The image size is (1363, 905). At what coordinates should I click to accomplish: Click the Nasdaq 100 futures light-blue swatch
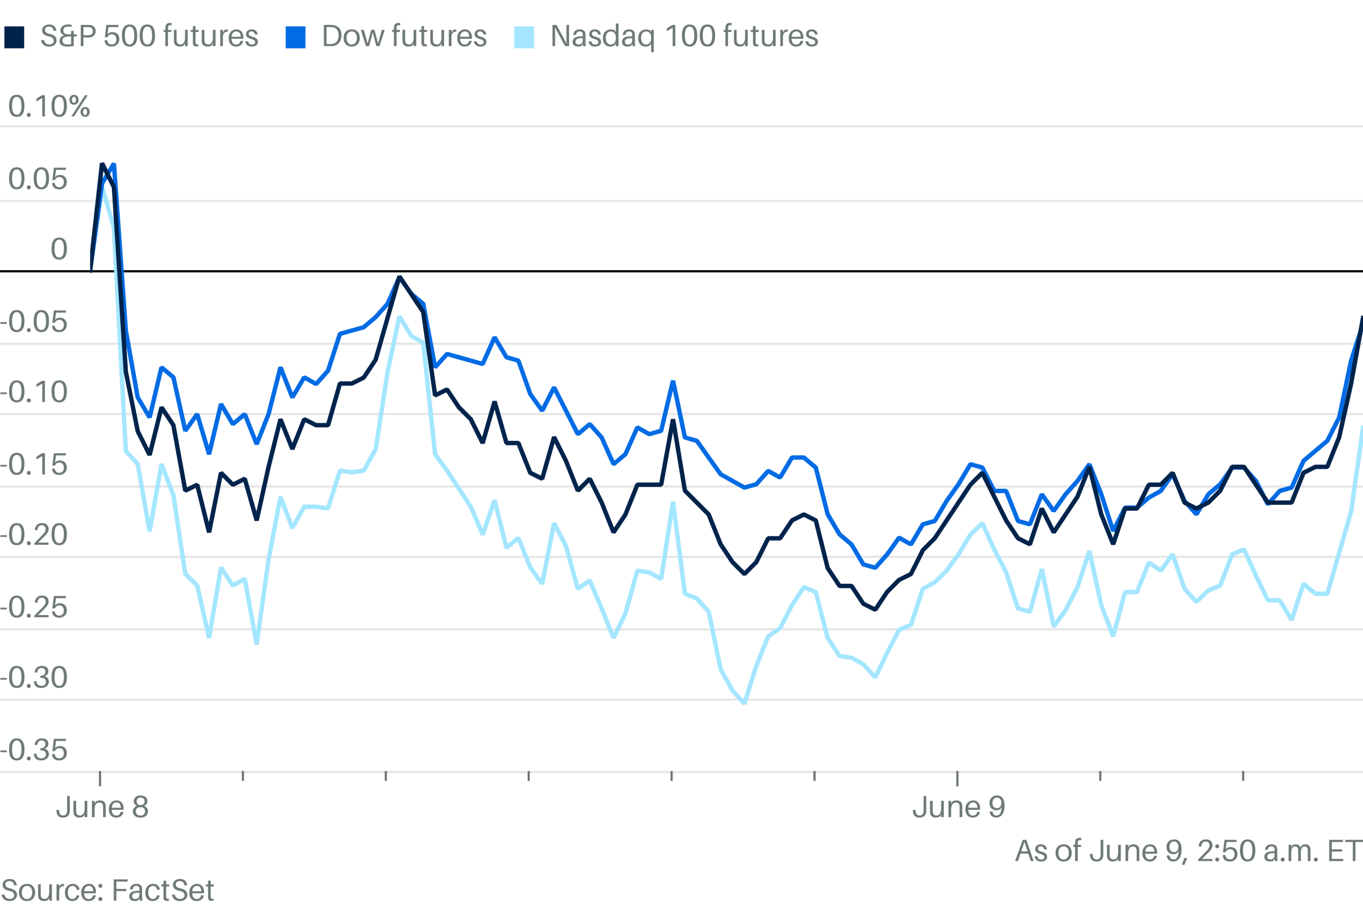coord(524,37)
